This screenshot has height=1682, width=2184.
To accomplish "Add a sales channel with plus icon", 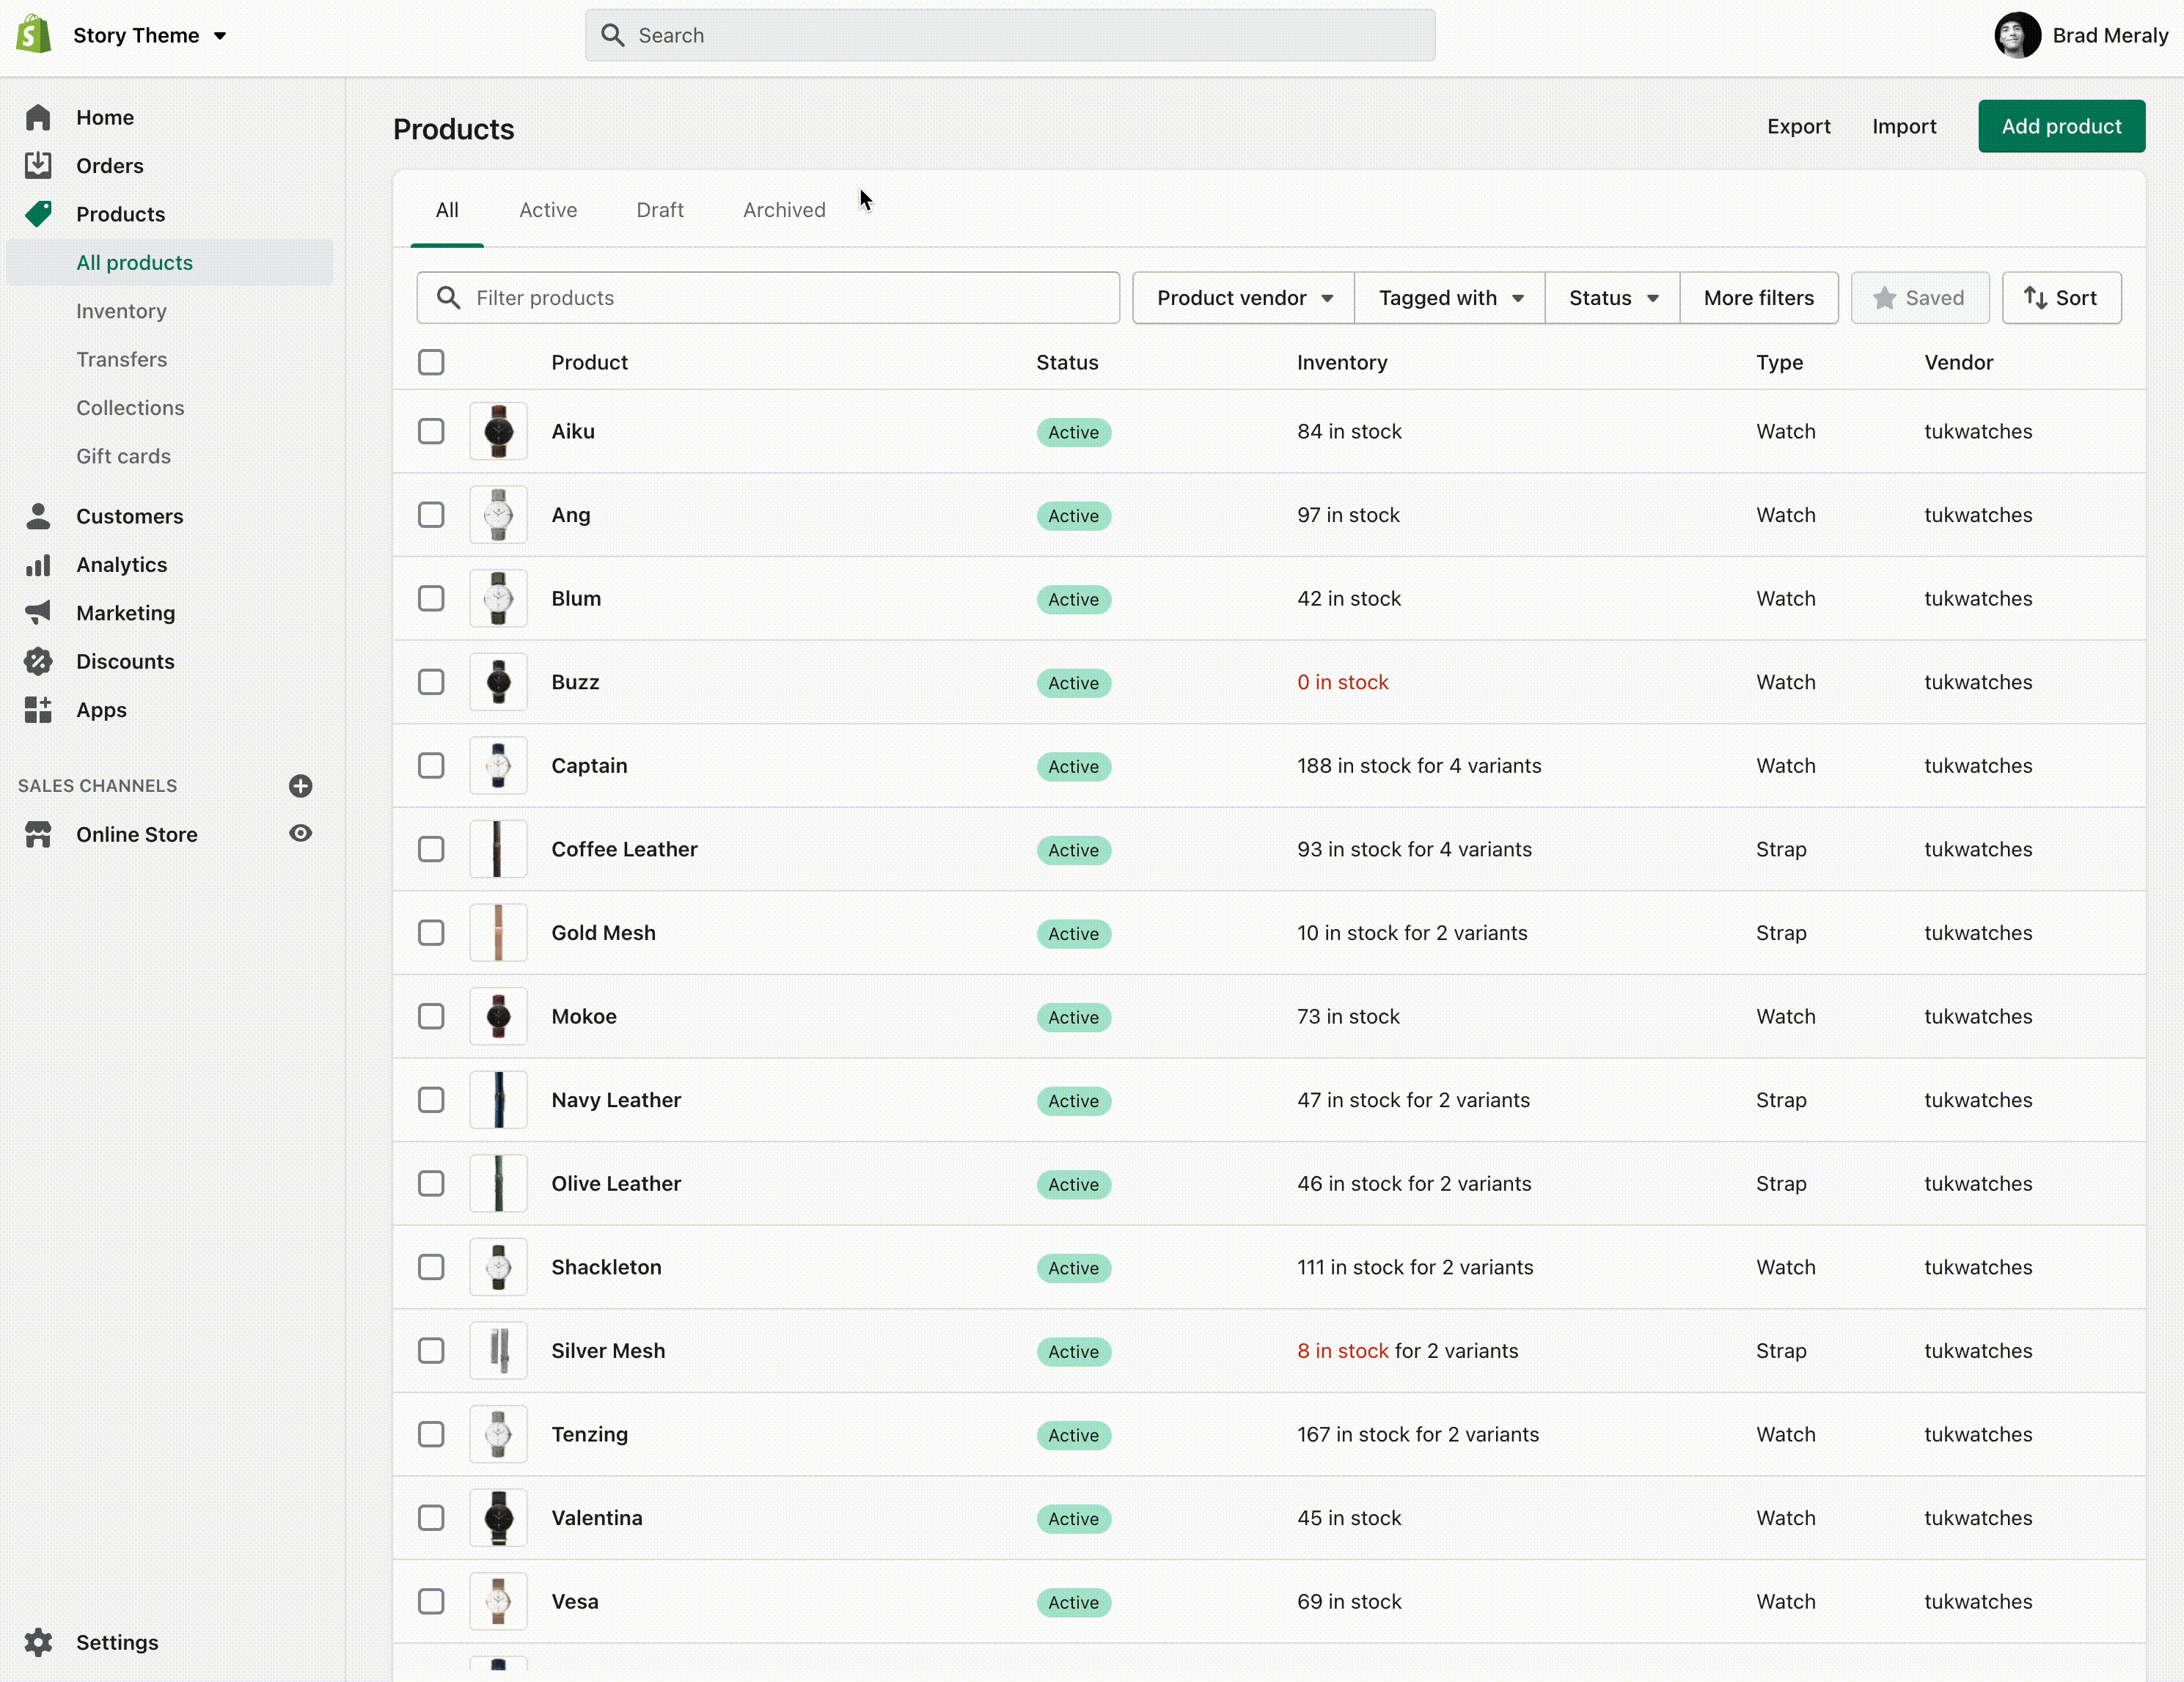I will (x=300, y=786).
